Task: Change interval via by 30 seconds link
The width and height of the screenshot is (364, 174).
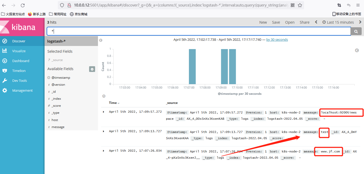Action: coord(277,40)
